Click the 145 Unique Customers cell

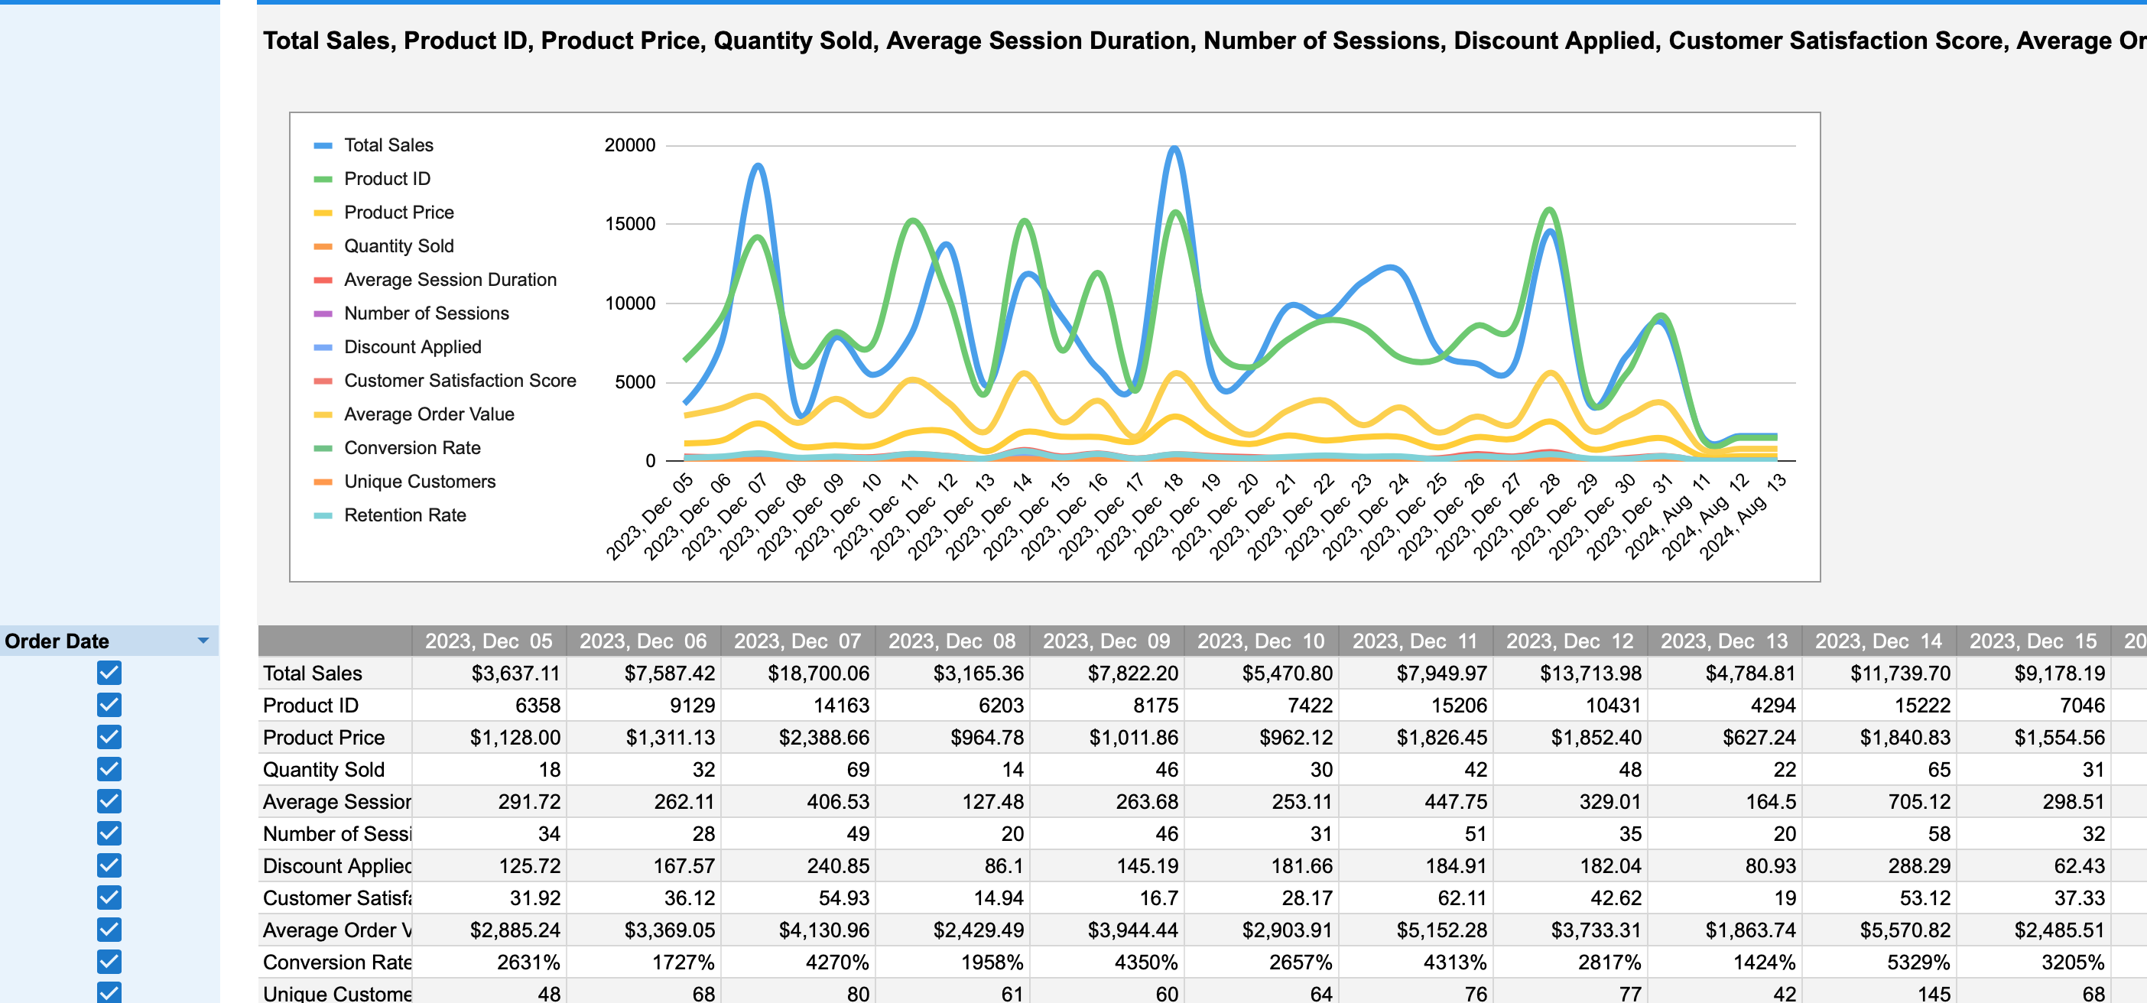click(1879, 992)
